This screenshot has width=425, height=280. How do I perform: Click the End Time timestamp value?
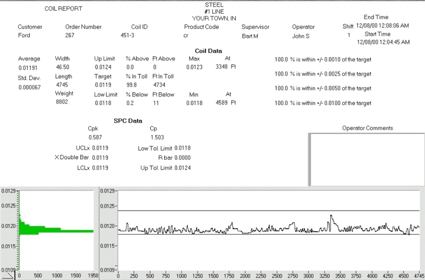point(381,25)
